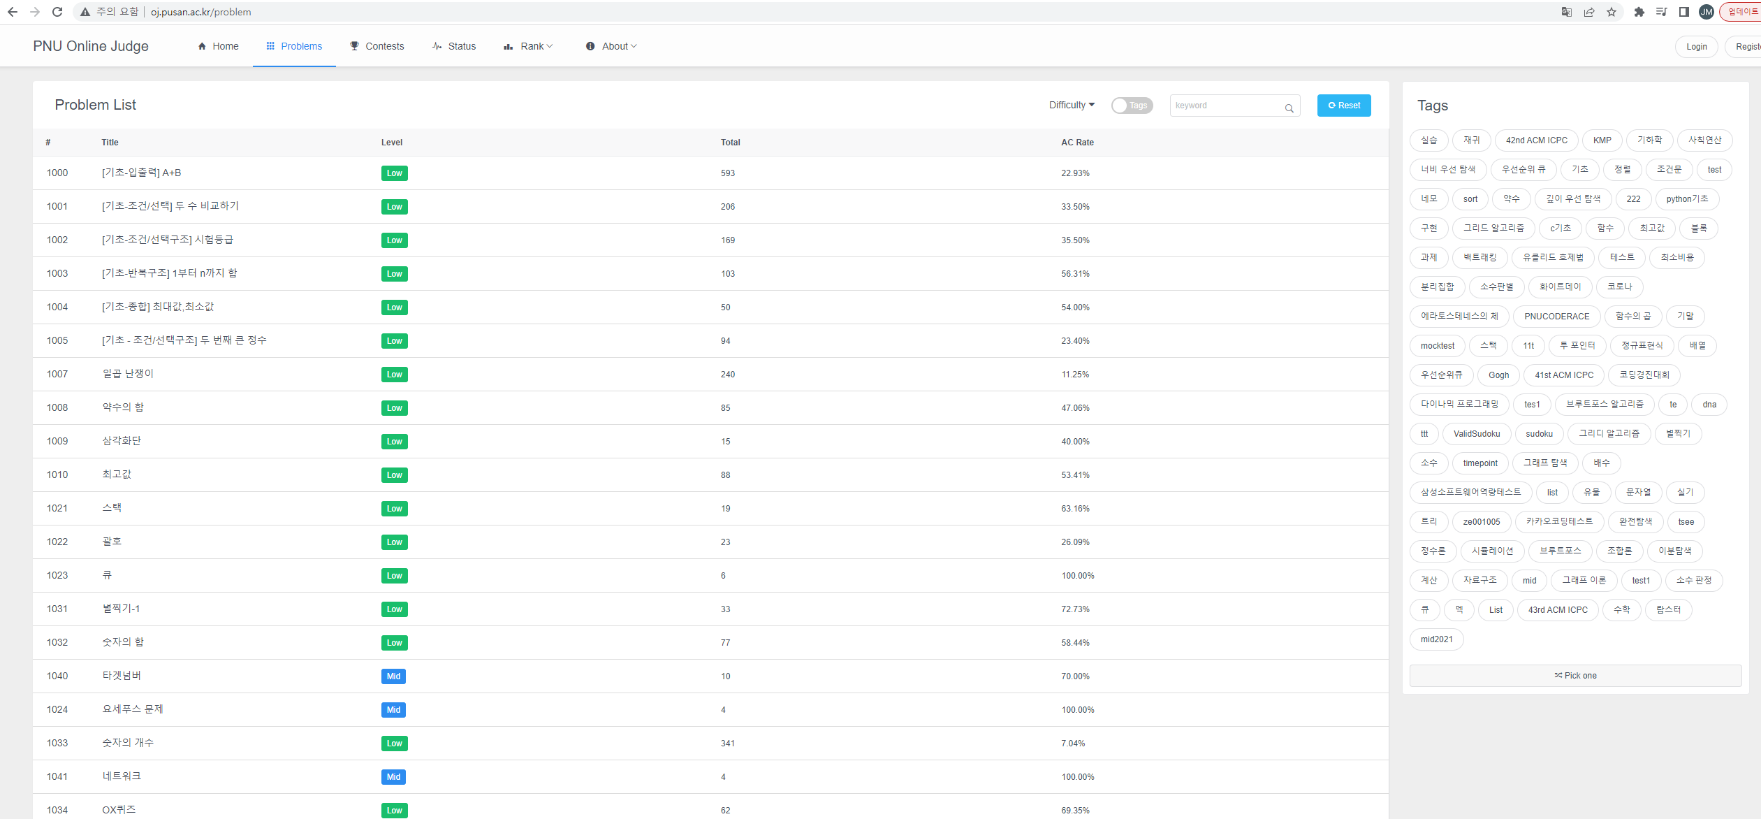
Task: Click the Status activity icon
Action: (436, 45)
